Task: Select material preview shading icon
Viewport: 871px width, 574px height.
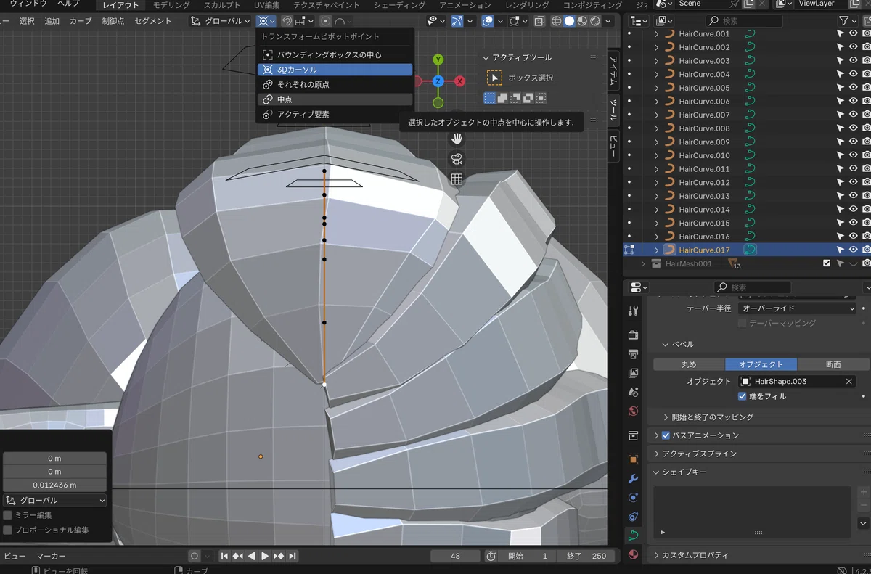Action: click(x=582, y=21)
